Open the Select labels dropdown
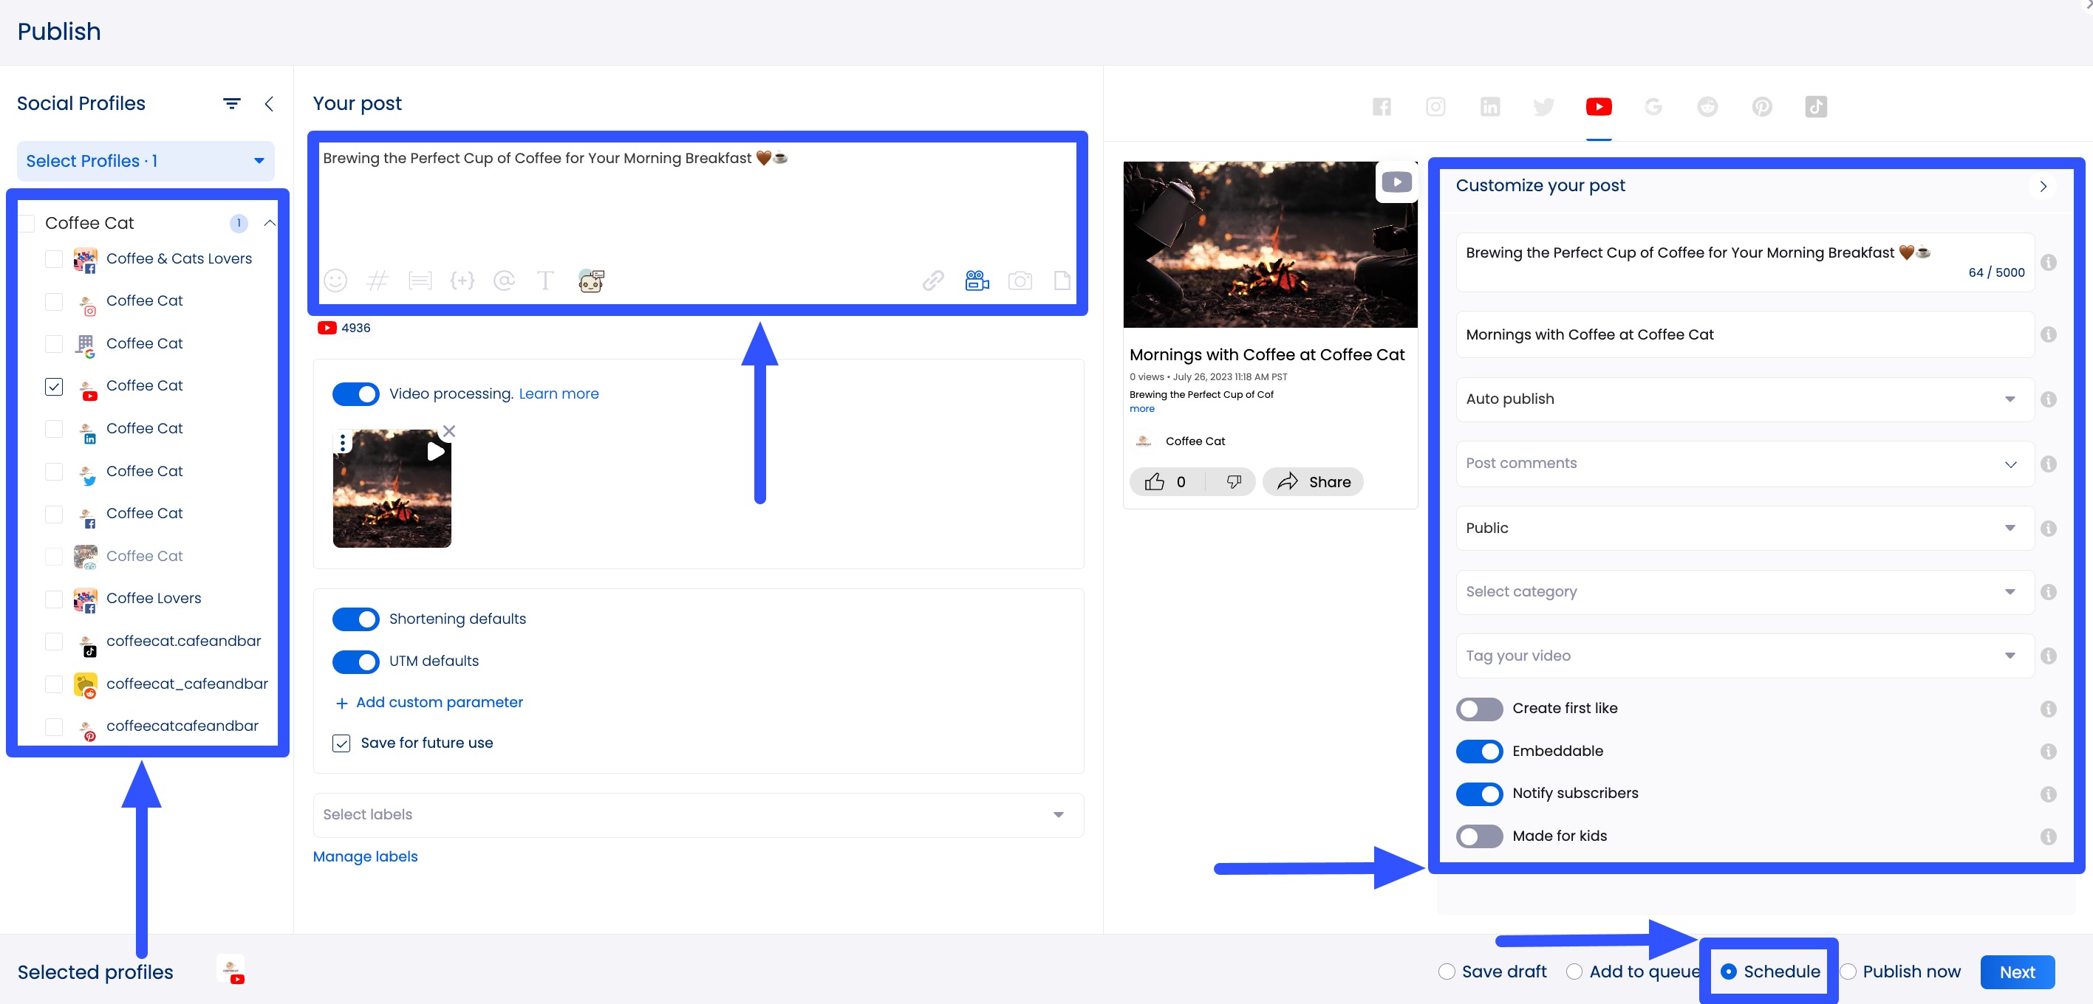Image resolution: width=2093 pixels, height=1004 pixels. coord(697,815)
